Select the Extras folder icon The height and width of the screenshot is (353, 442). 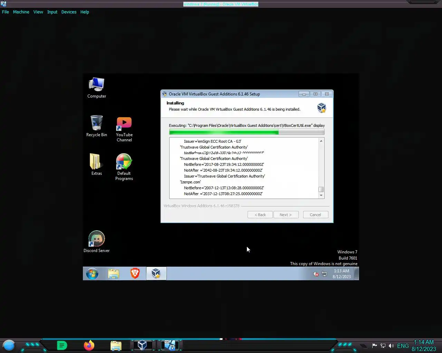97,164
